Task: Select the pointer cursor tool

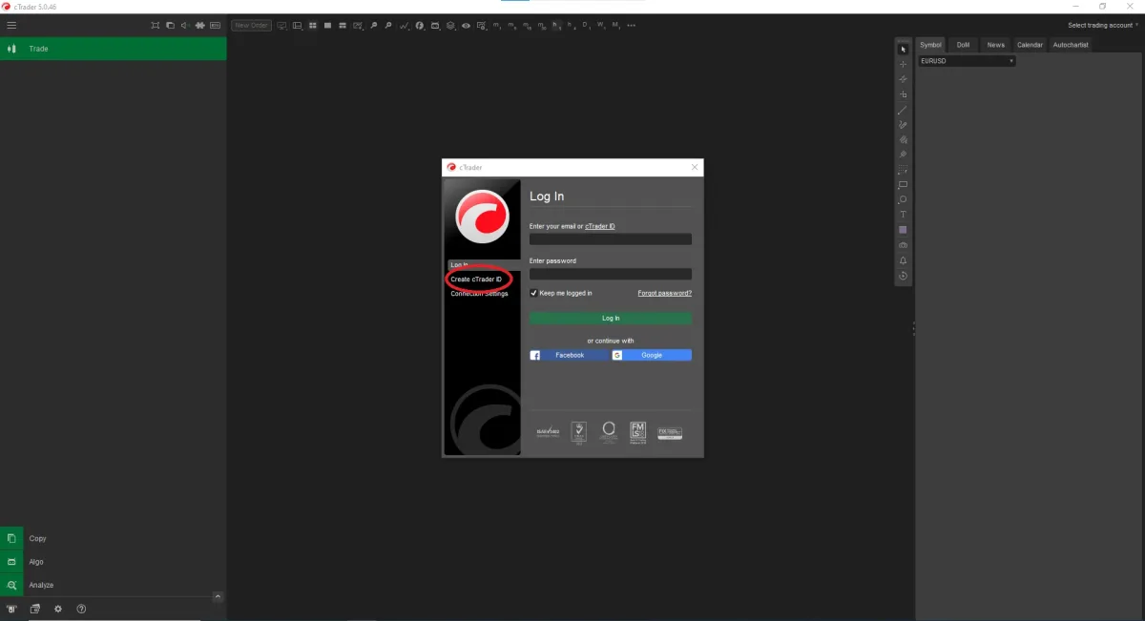Action: tap(904, 49)
